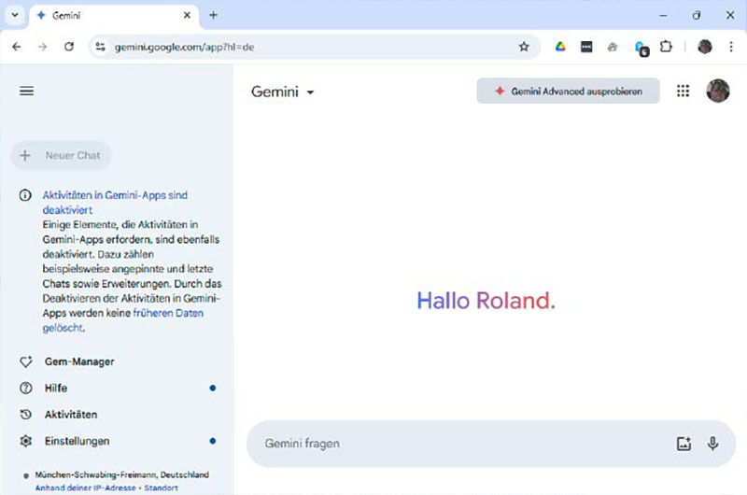Open Aktivitäten in the sidebar

click(x=71, y=415)
